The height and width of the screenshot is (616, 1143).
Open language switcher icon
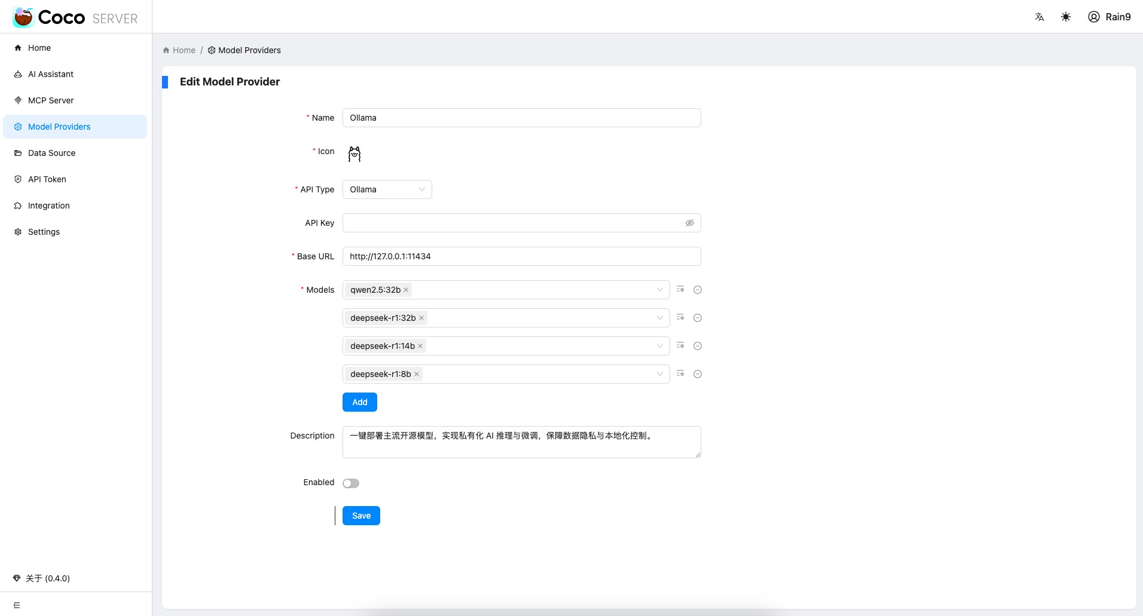1040,17
